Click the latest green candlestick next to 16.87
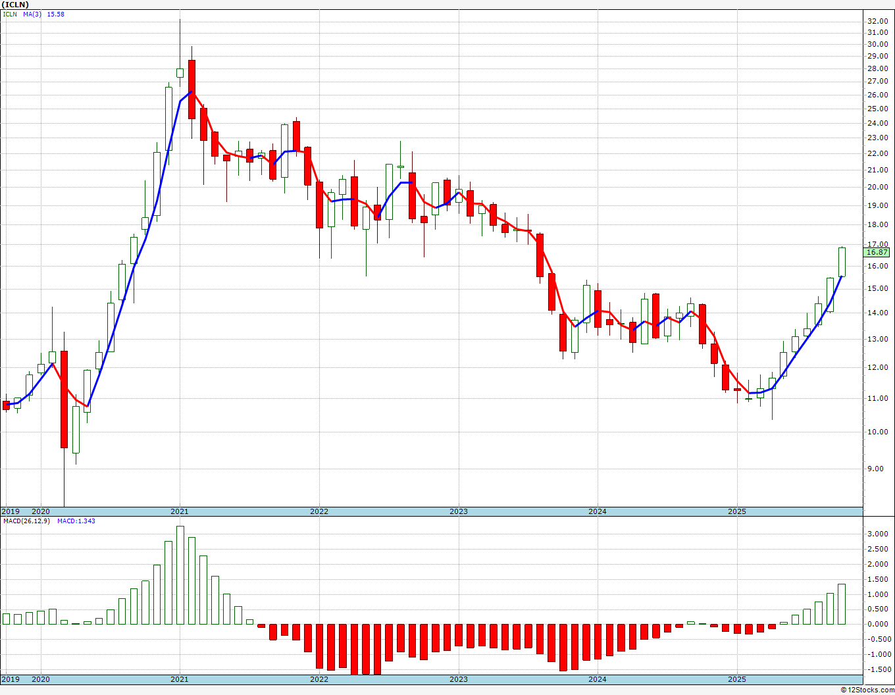Viewport: 895px width, 695px height. pos(842,262)
